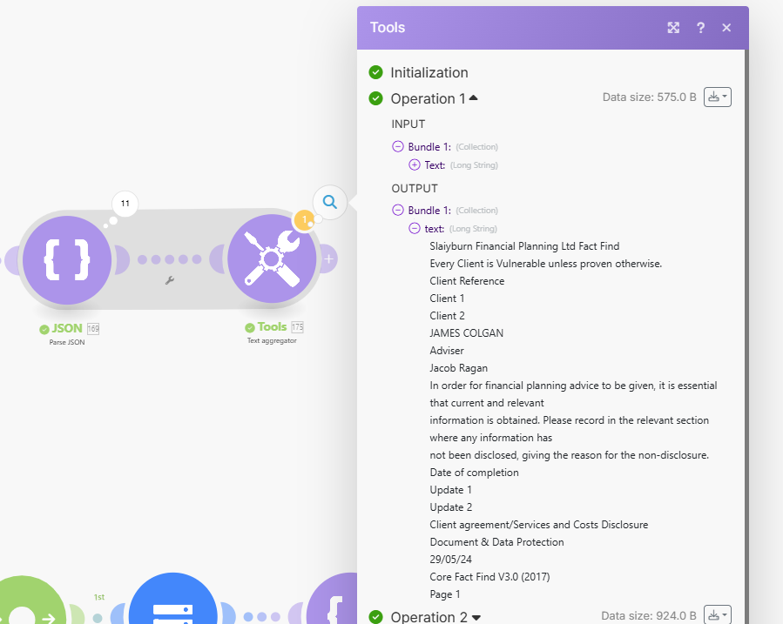The width and height of the screenshot is (783, 624).
Task: Expand Operation 2 section
Action: click(476, 618)
